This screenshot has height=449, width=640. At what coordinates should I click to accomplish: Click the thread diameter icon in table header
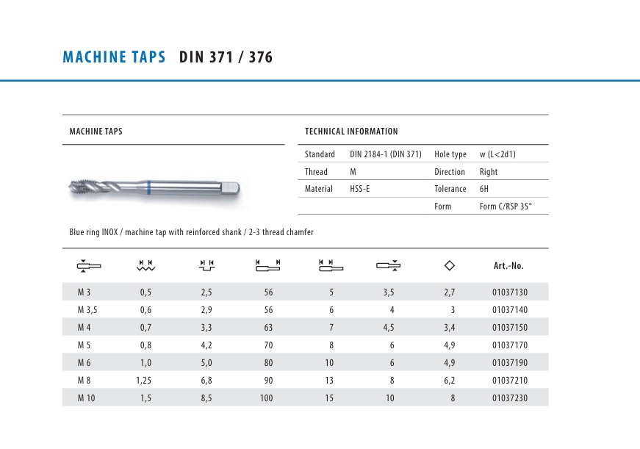click(89, 265)
